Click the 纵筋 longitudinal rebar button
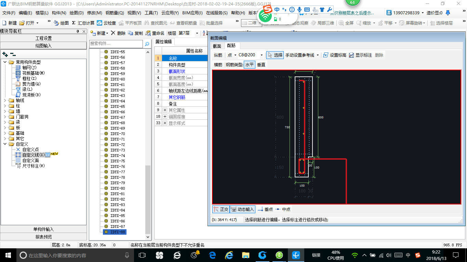This screenshot has height=262, width=467. 218,55
